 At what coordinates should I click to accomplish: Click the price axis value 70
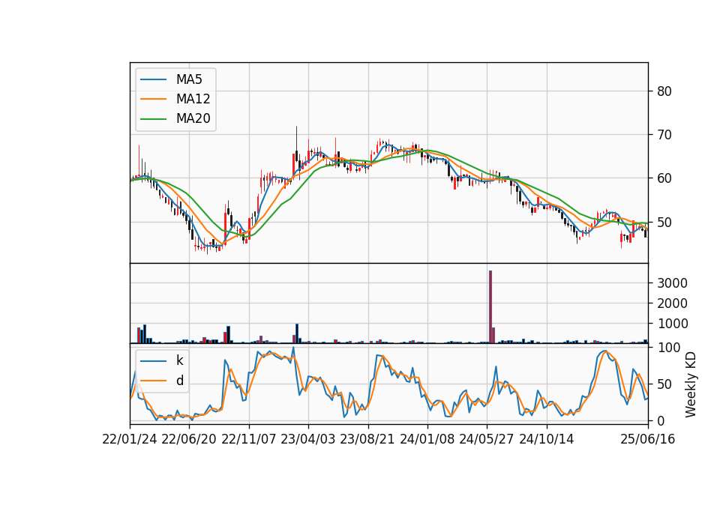[664, 135]
